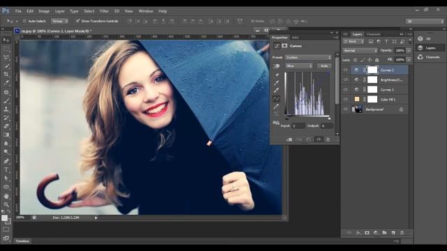Open the Image menu

click(44, 11)
